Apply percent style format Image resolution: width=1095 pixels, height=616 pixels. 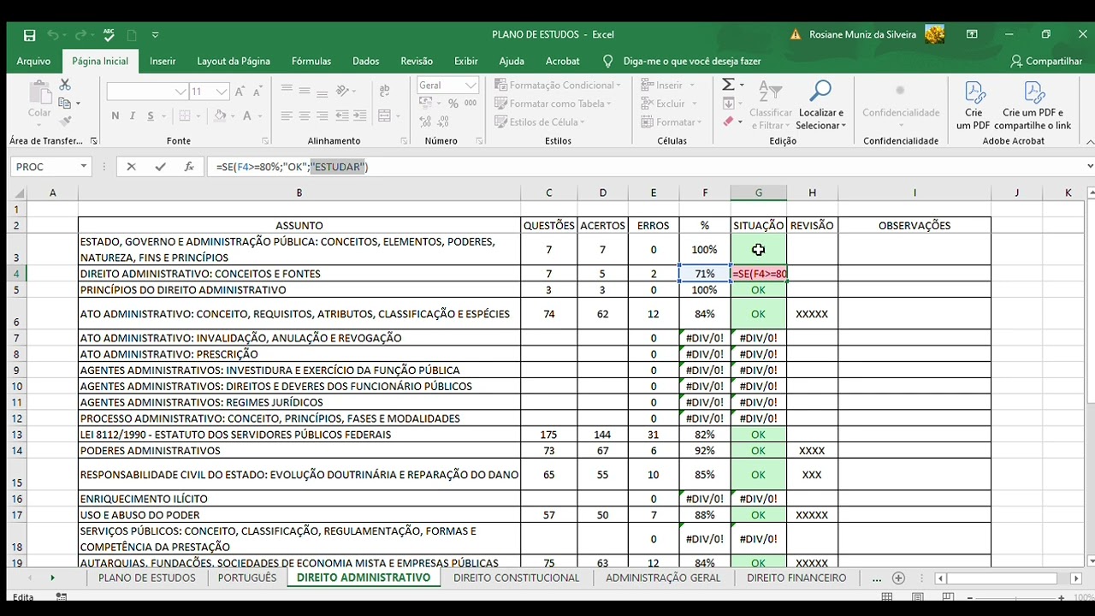coord(453,104)
